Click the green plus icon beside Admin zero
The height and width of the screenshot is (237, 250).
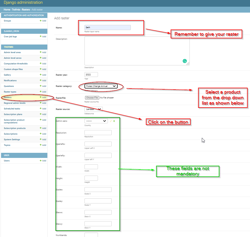pyautogui.click(x=114, y=121)
